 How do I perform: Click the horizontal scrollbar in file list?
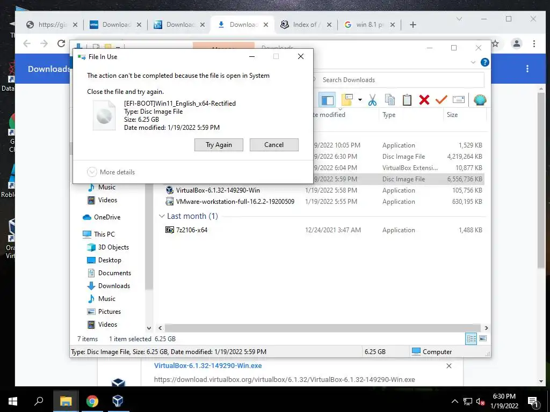click(323, 328)
